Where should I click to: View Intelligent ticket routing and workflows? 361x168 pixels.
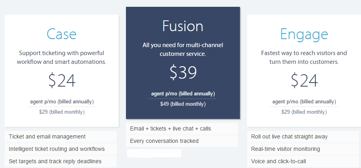click(61, 149)
